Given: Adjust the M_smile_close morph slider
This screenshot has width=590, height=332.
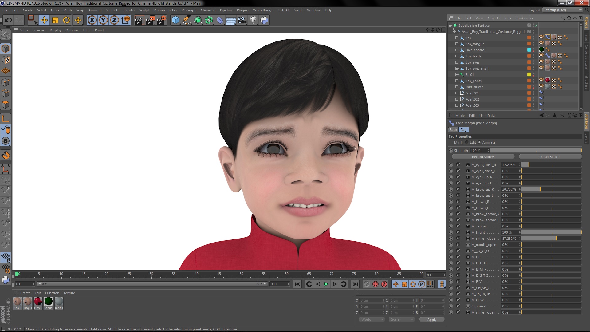Looking at the screenshot, I should tap(551, 239).
